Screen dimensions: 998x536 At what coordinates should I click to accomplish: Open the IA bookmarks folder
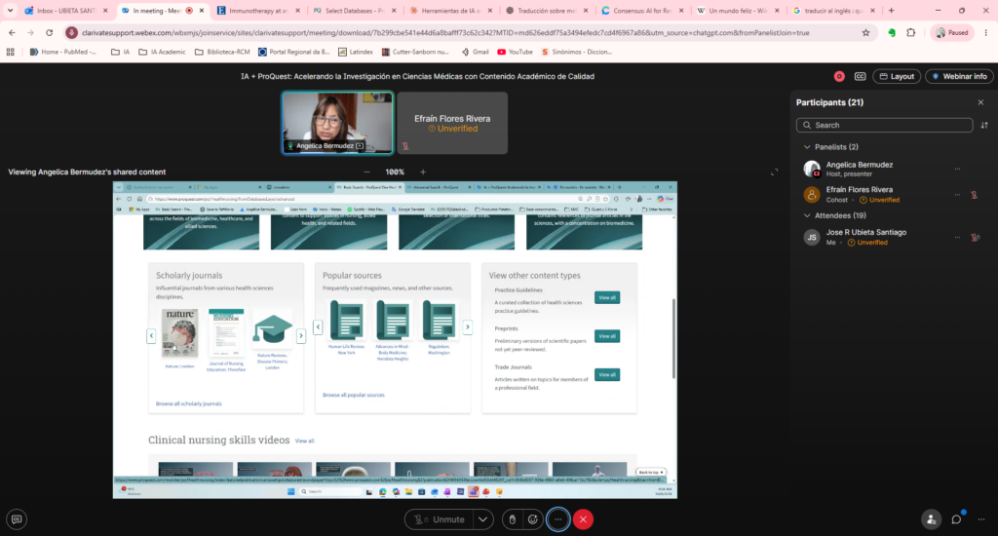tap(120, 53)
